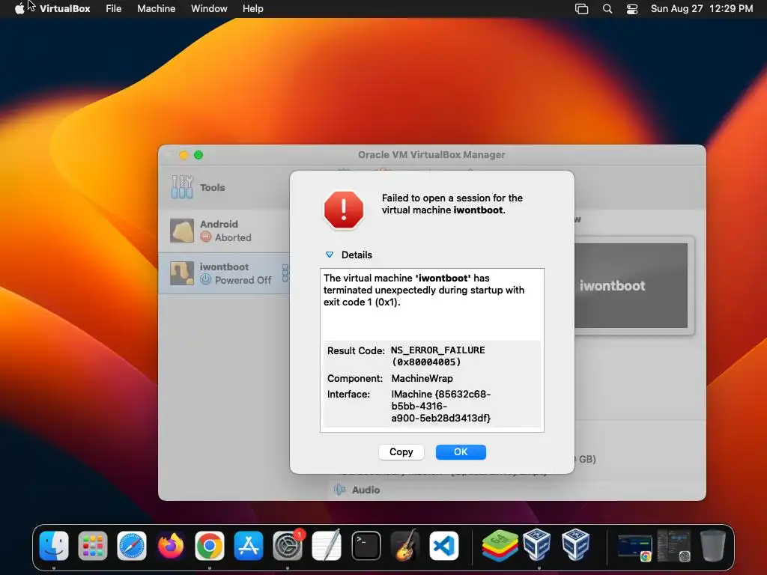
Task: Launch Google Chrome from the Dock
Action: (x=210, y=545)
